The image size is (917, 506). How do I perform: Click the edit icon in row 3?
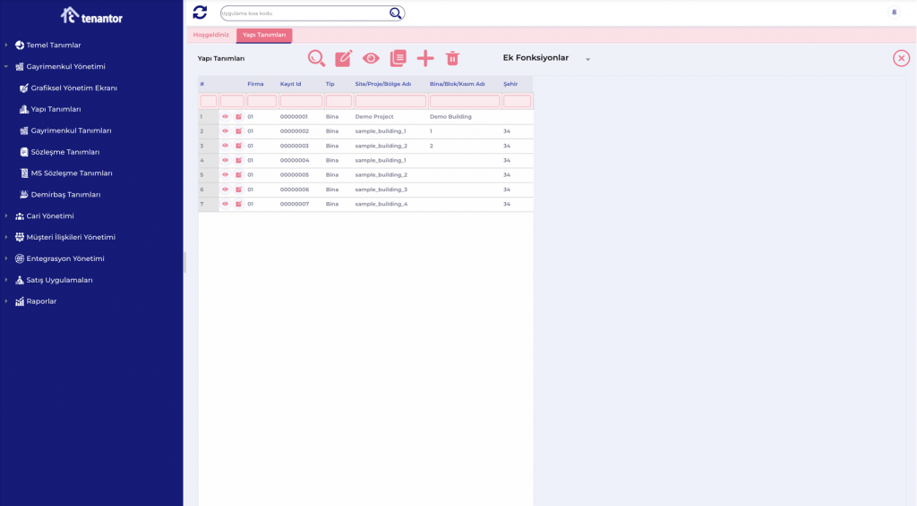pos(239,146)
